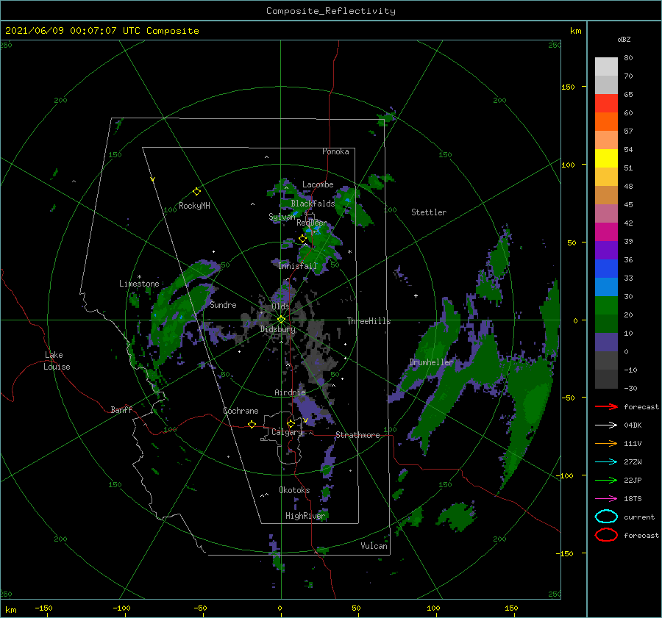The height and width of the screenshot is (618, 662).
Task: Pick the indigo 0-10 dBZ swatch
Action: click(606, 342)
